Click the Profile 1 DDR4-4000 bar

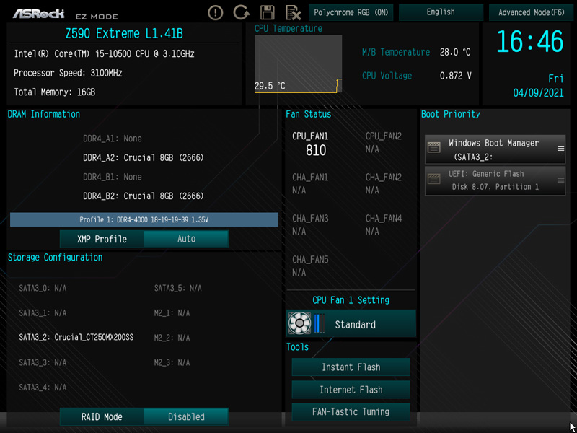click(x=144, y=219)
